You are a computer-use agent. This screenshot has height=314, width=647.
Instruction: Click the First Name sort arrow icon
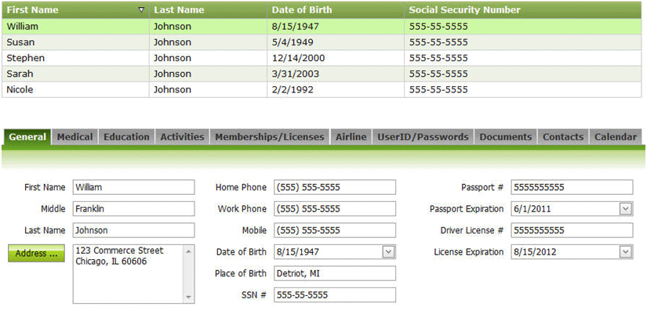tap(141, 10)
